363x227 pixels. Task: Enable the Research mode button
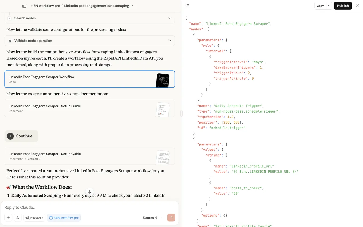34,218
